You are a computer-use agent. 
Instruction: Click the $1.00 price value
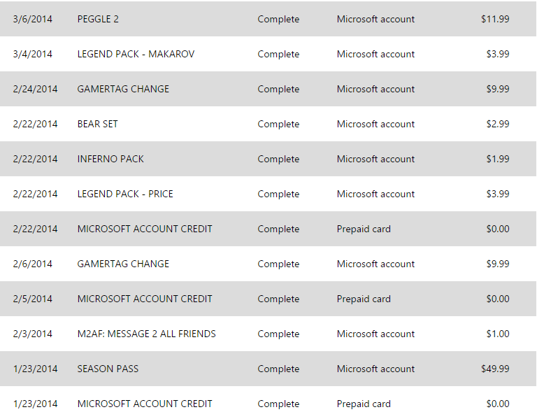point(498,334)
